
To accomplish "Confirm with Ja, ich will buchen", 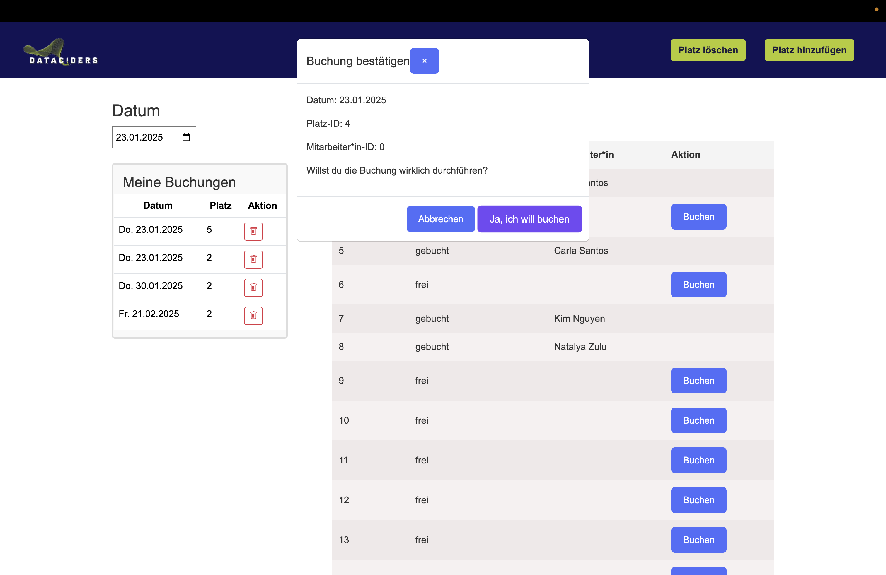I will tap(529, 219).
